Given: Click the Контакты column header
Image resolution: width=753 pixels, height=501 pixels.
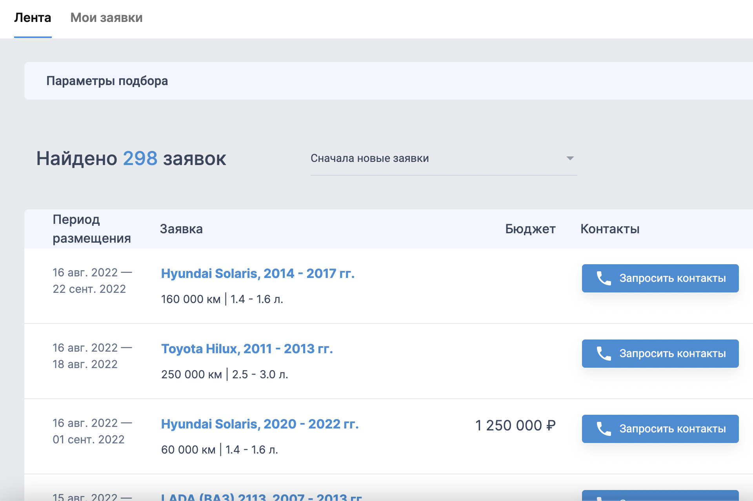Looking at the screenshot, I should [610, 229].
